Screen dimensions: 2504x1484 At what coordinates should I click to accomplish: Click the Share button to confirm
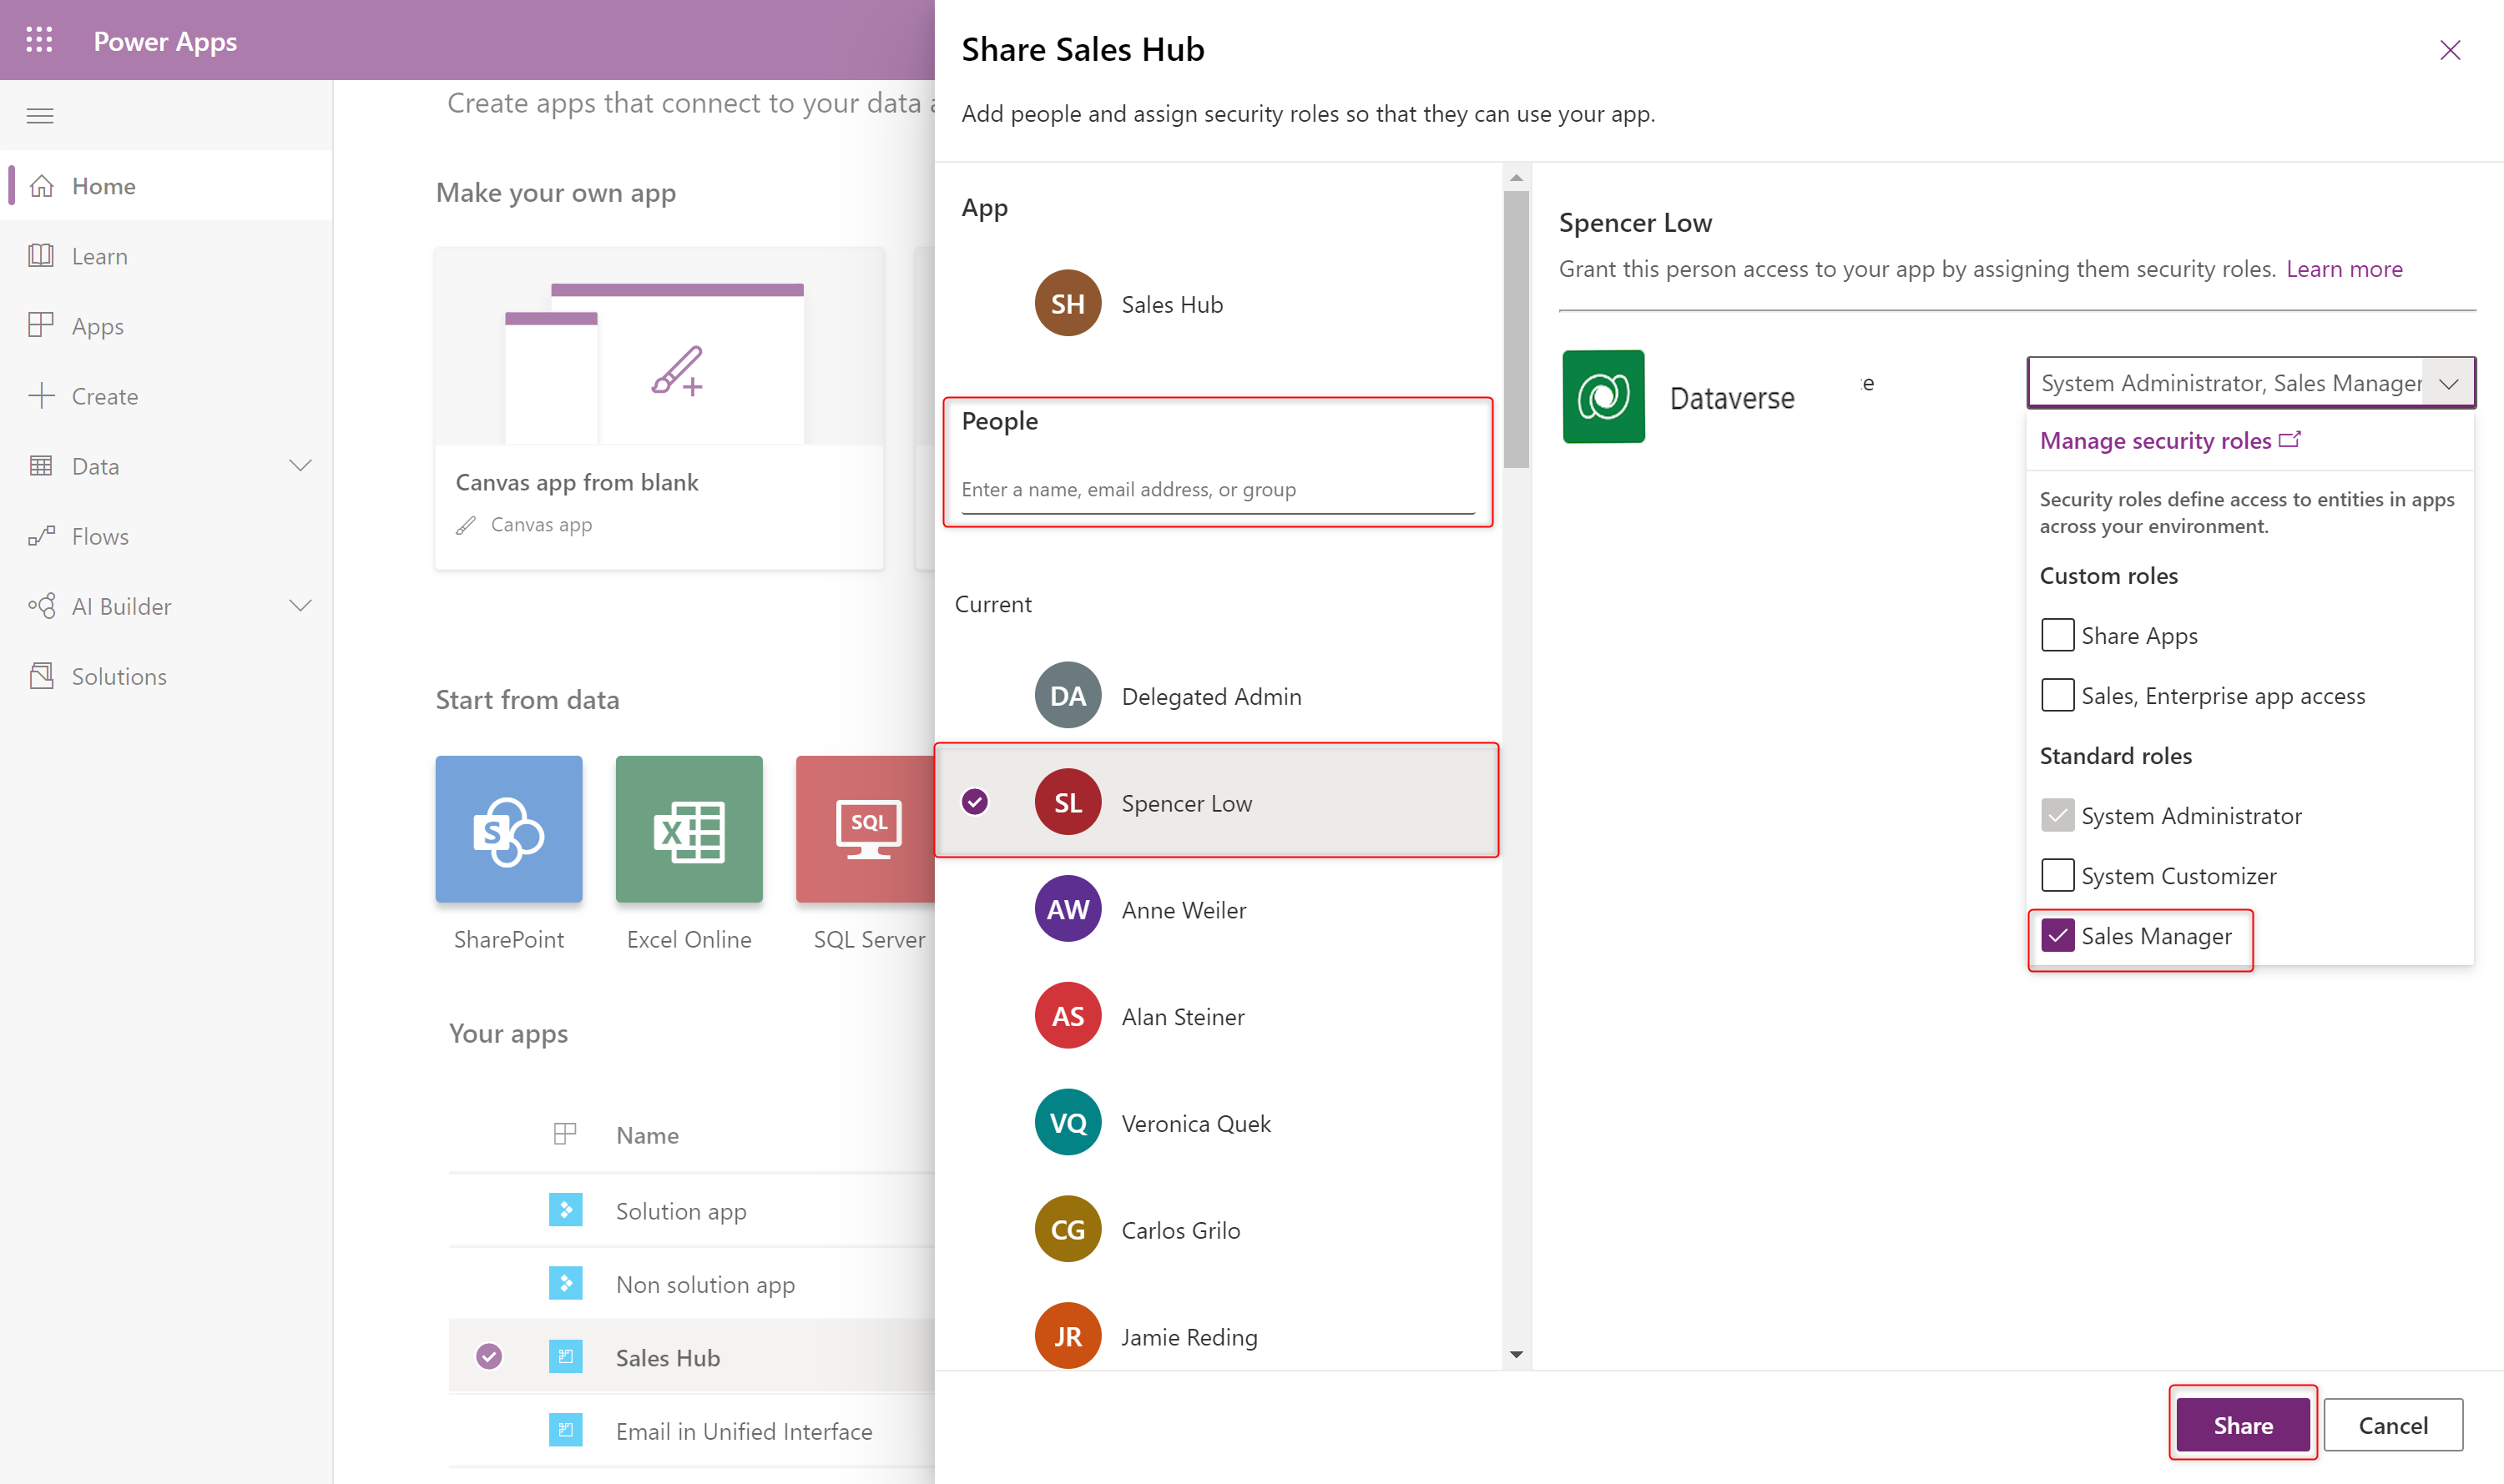tap(2241, 1422)
